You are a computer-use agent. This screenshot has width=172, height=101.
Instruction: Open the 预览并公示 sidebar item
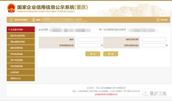pos(21,78)
